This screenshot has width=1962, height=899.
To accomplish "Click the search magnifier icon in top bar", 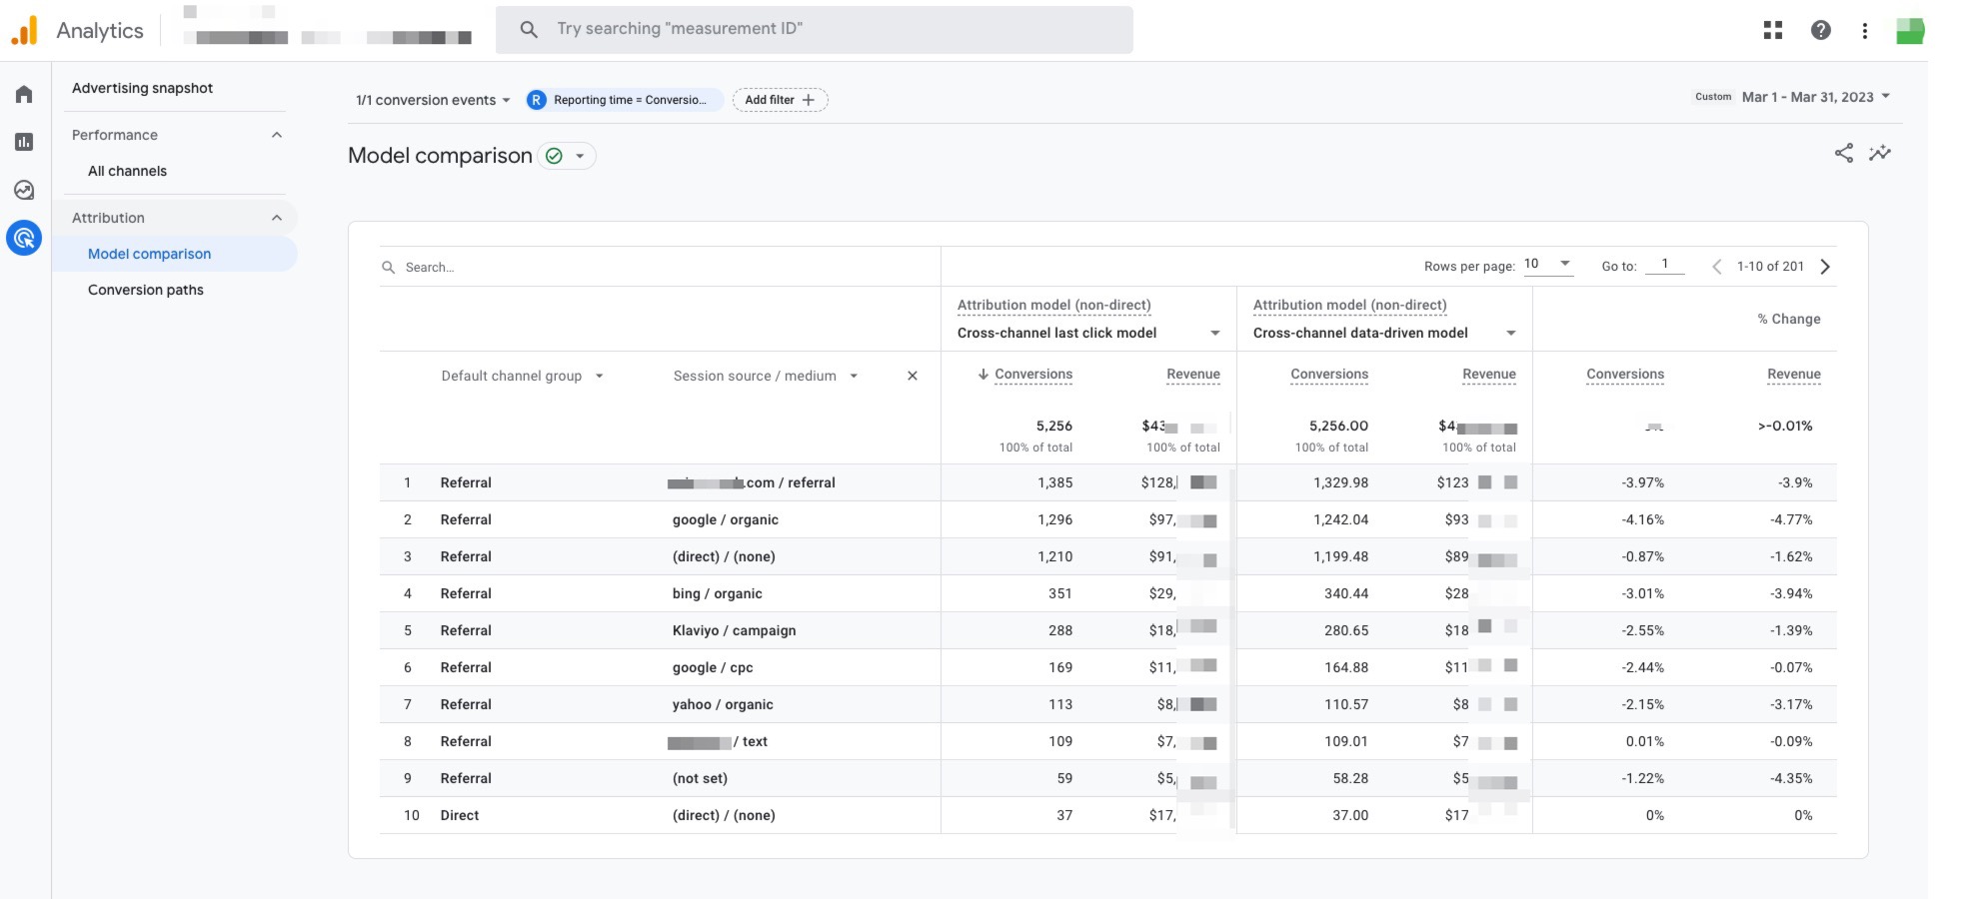I will point(529,29).
